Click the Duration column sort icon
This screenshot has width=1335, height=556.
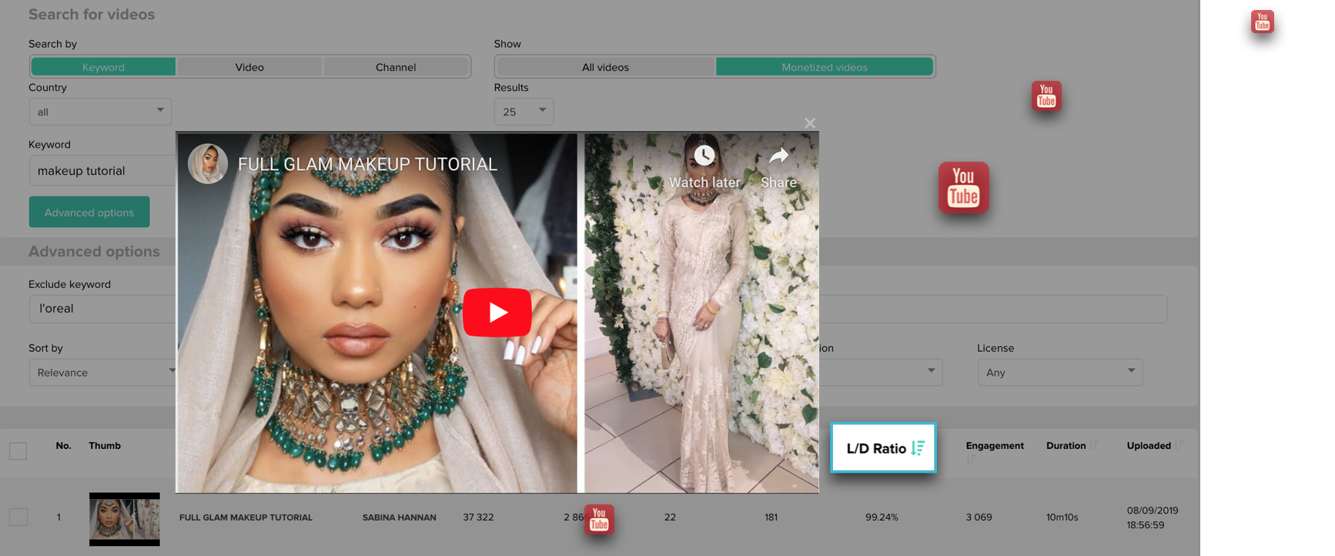point(1094,445)
